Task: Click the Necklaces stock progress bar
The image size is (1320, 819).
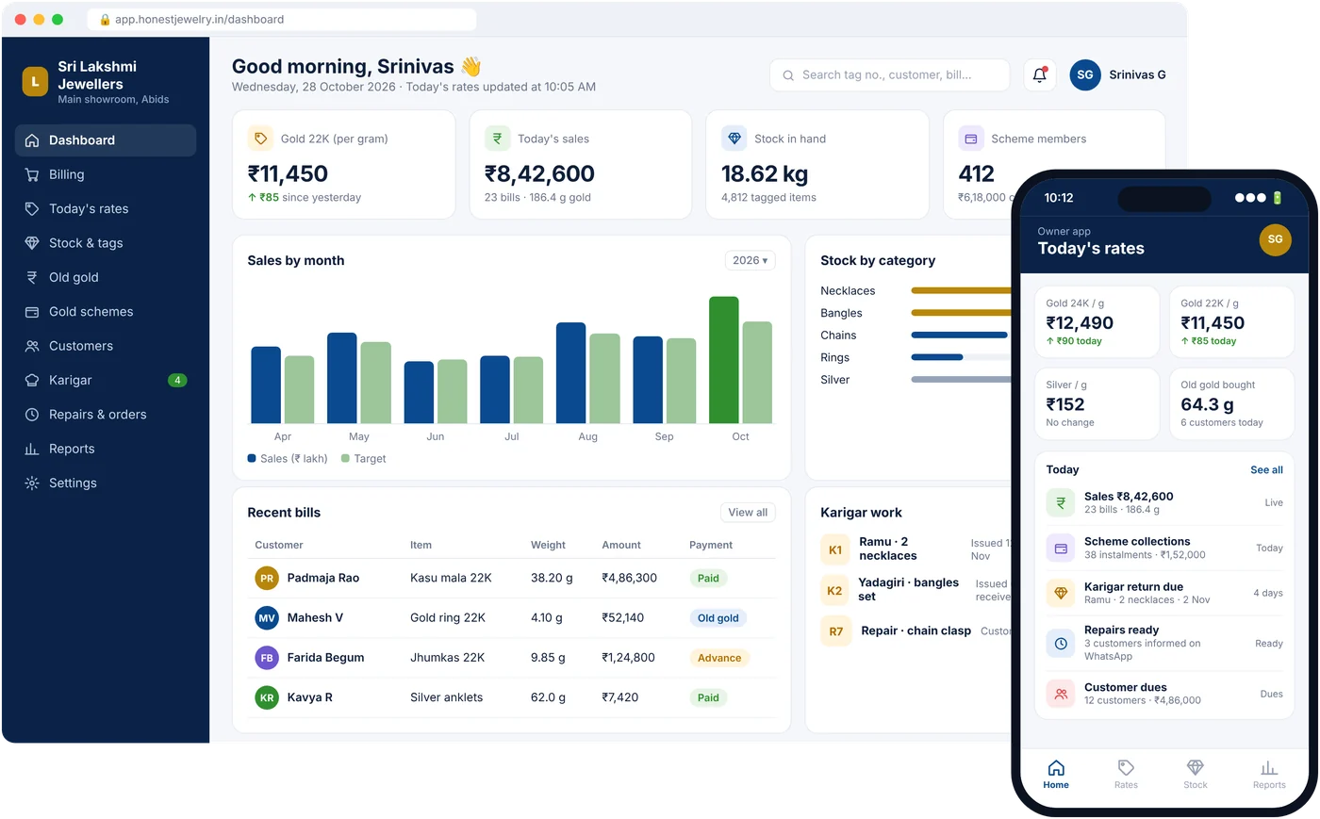Action: tap(962, 290)
